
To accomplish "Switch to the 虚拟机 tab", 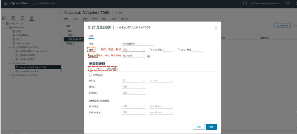I will (124, 19).
